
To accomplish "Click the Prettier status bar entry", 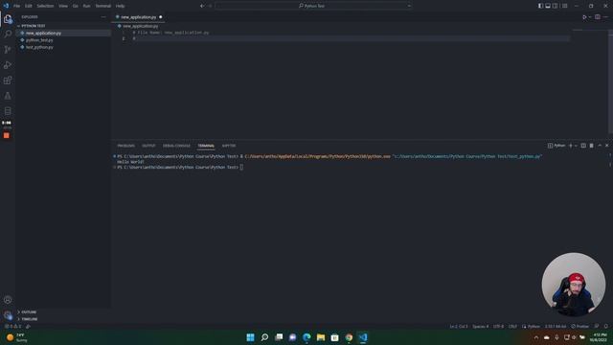I will [x=580, y=326].
